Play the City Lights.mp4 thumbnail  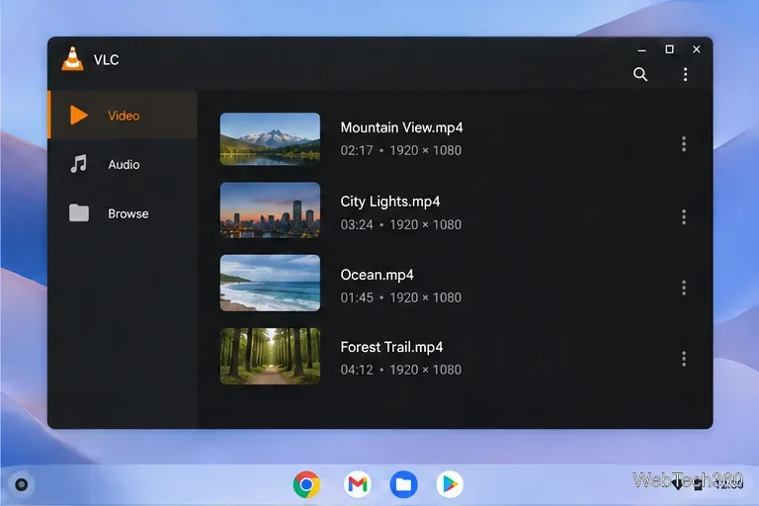click(270, 211)
